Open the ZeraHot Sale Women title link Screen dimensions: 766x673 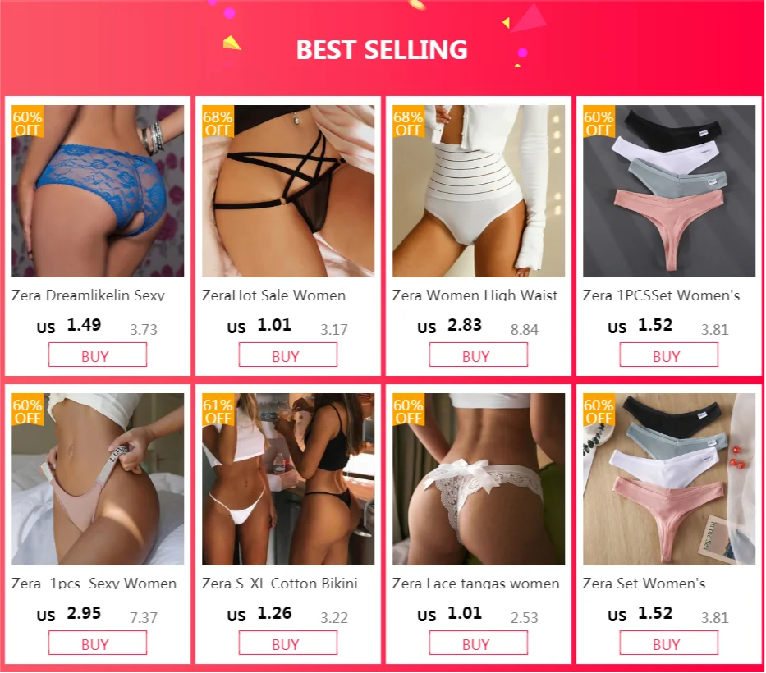coord(273,295)
